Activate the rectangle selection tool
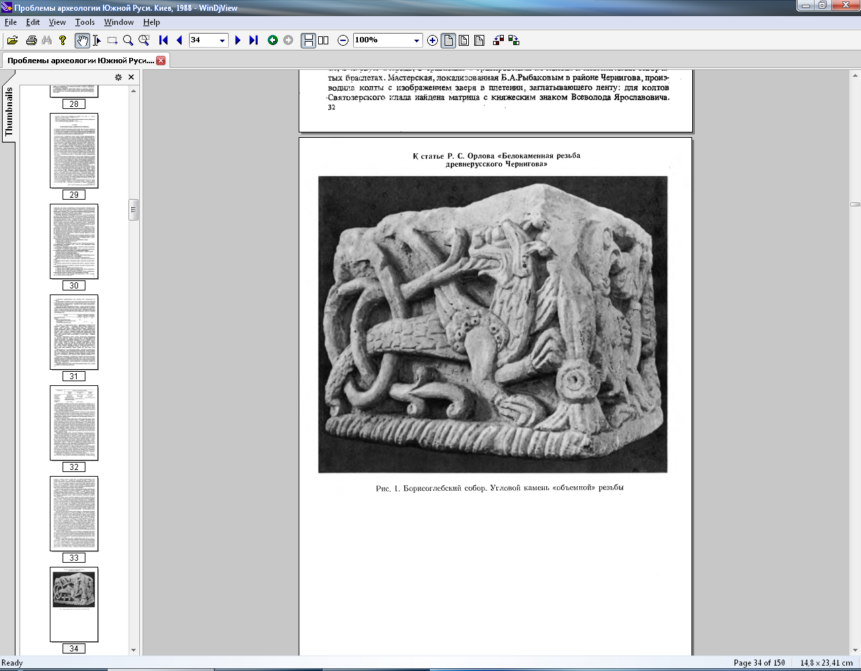Image resolution: width=861 pixels, height=671 pixels. click(x=112, y=40)
